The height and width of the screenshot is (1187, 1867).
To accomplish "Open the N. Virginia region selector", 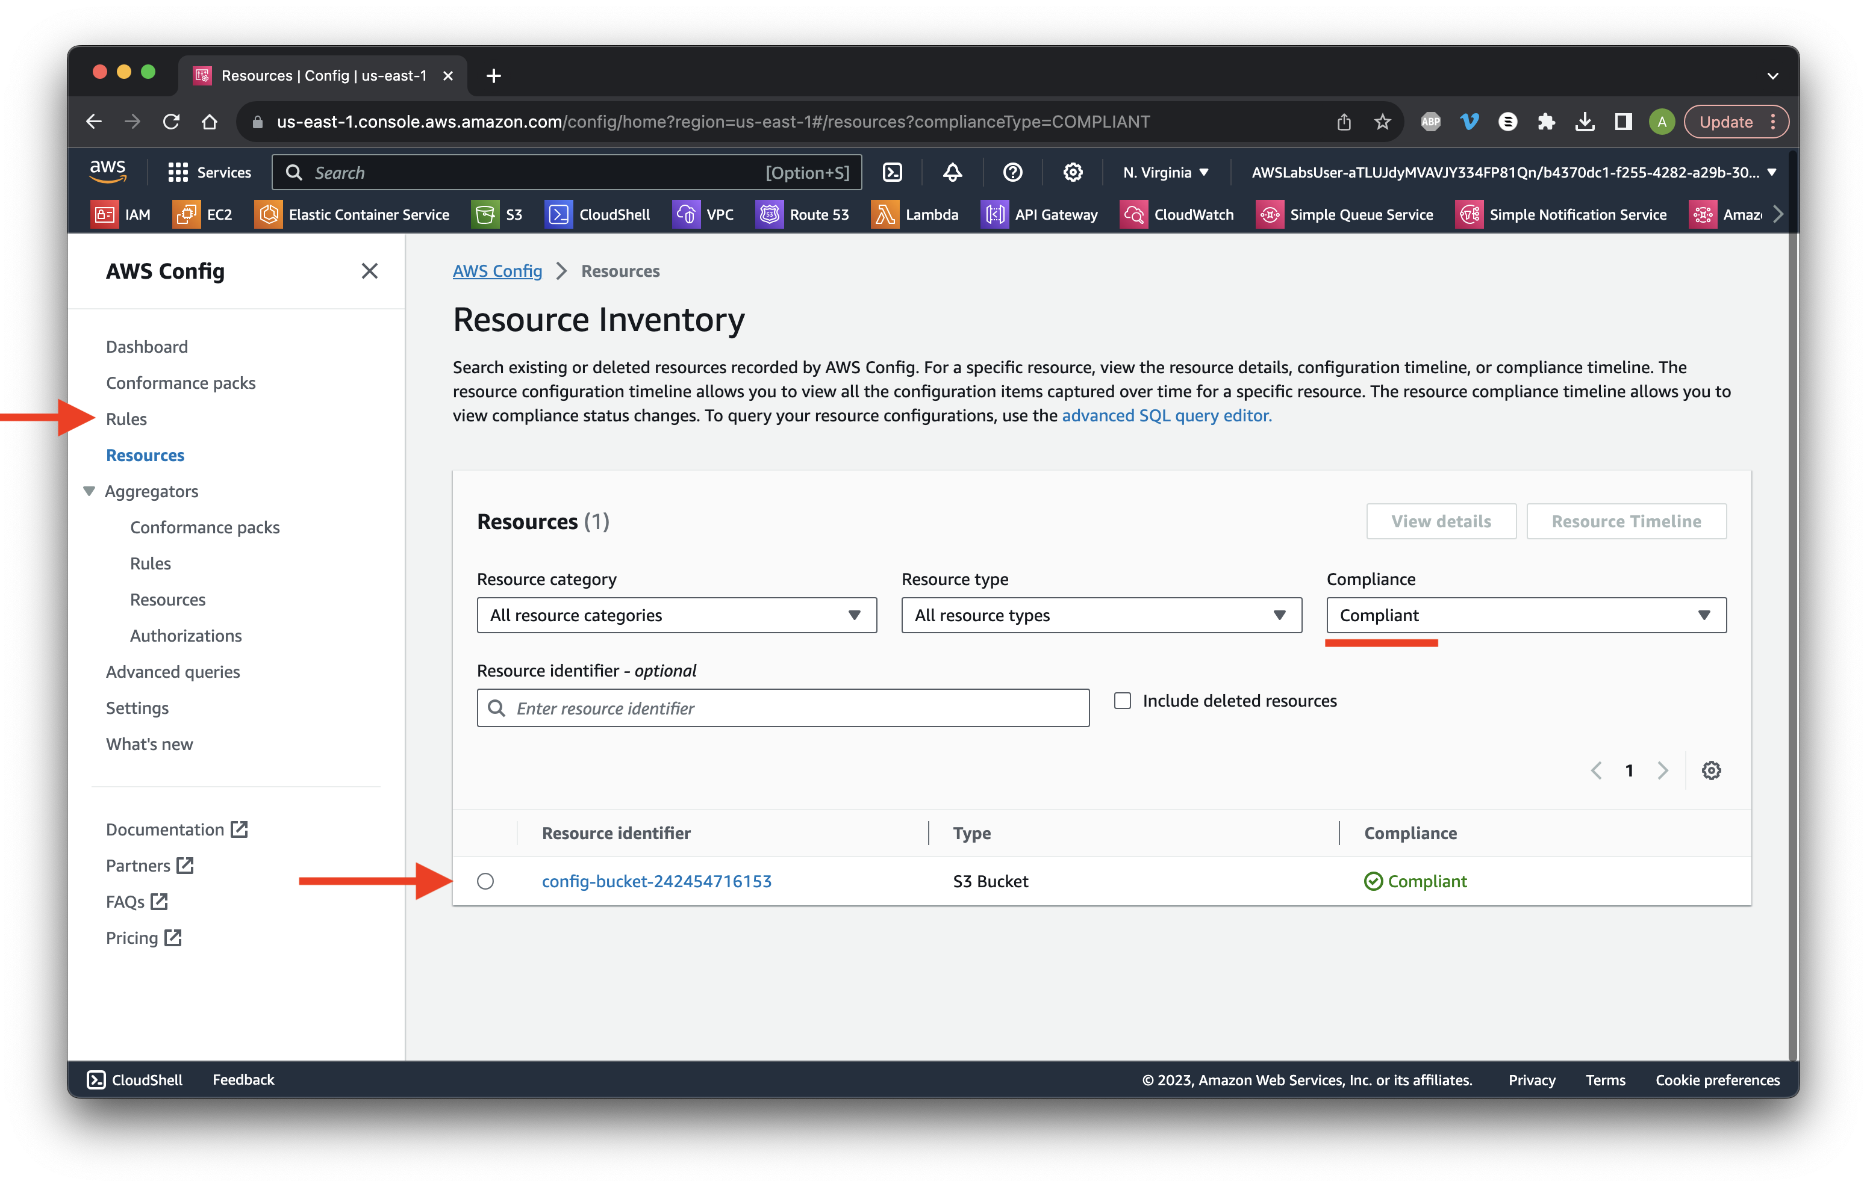I will tap(1165, 172).
